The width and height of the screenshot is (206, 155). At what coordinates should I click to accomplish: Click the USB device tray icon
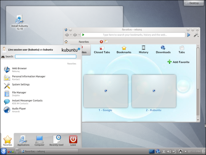pos(175,152)
